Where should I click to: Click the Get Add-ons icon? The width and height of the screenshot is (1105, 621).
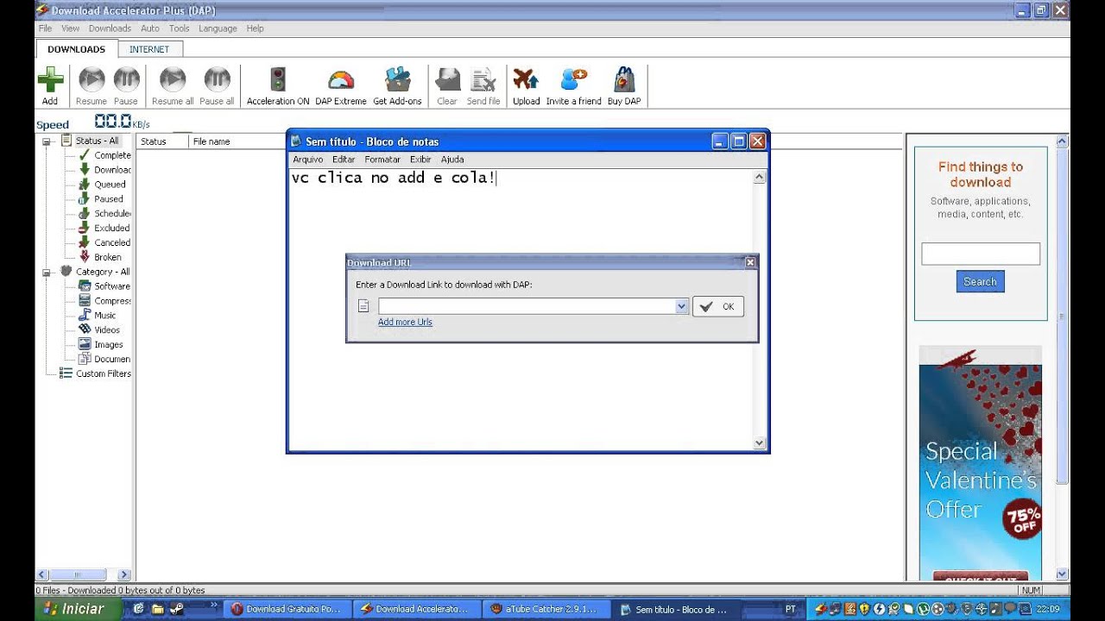pos(397,81)
